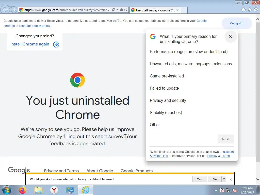This screenshot has height=195, width=260.
Task: Pick 'Other' as the reason
Action: coord(155,125)
